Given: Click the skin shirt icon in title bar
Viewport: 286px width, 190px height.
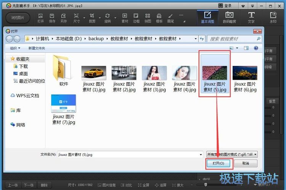Looking at the screenshot, I should point(243,6).
